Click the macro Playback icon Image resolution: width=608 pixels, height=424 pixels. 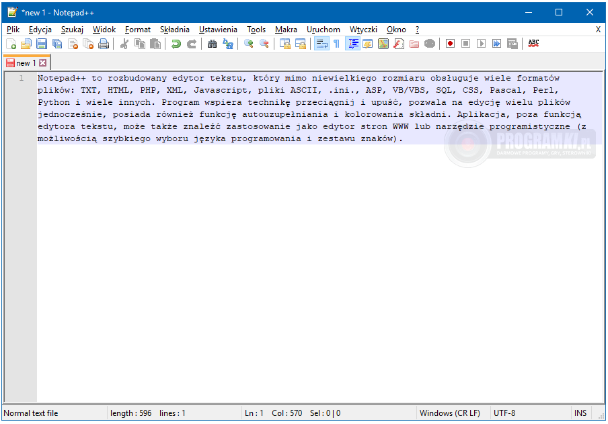pyautogui.click(x=481, y=44)
